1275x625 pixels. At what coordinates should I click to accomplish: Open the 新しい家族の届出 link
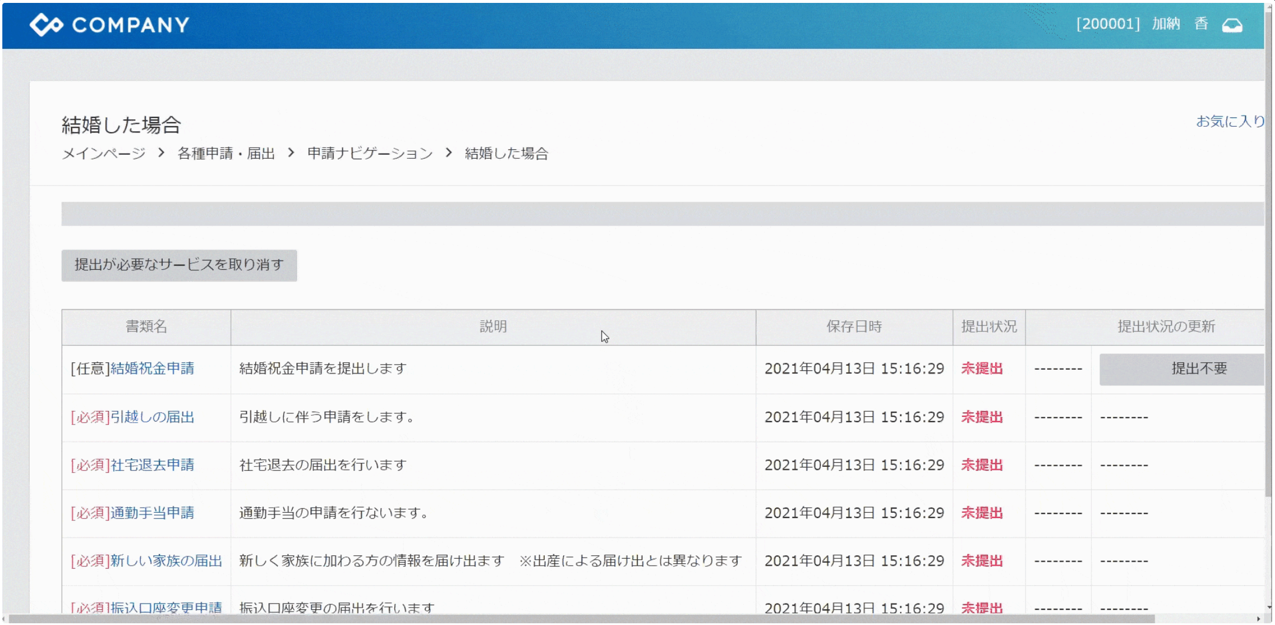pyautogui.click(x=166, y=561)
